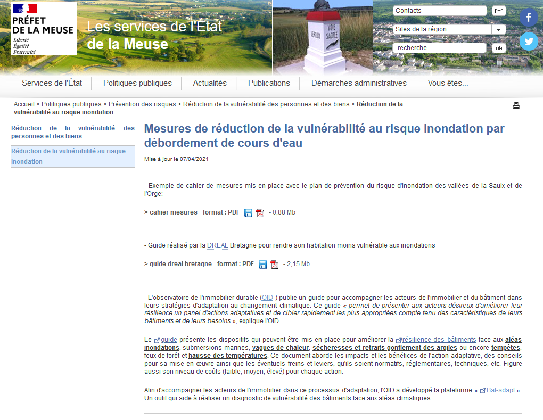Click the tempêtes link
This screenshot has width=543, height=420.
[506, 348]
